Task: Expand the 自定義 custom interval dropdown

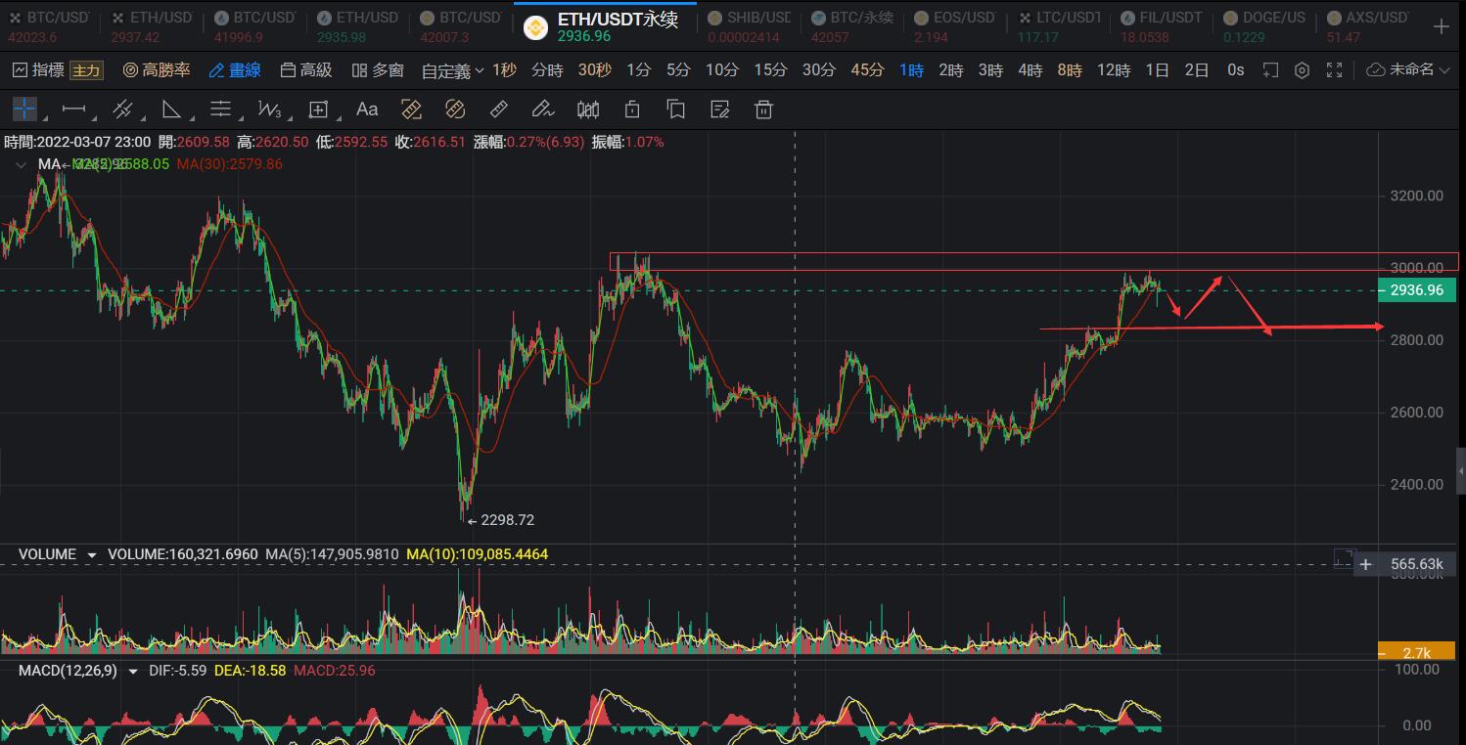Action: pyautogui.click(x=453, y=71)
